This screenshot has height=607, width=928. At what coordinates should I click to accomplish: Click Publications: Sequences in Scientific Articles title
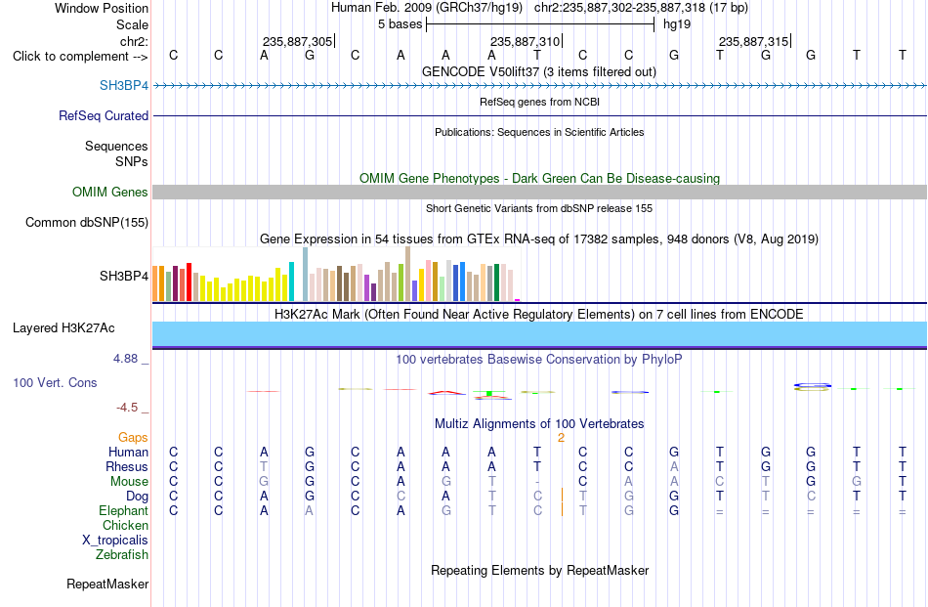pyautogui.click(x=539, y=132)
